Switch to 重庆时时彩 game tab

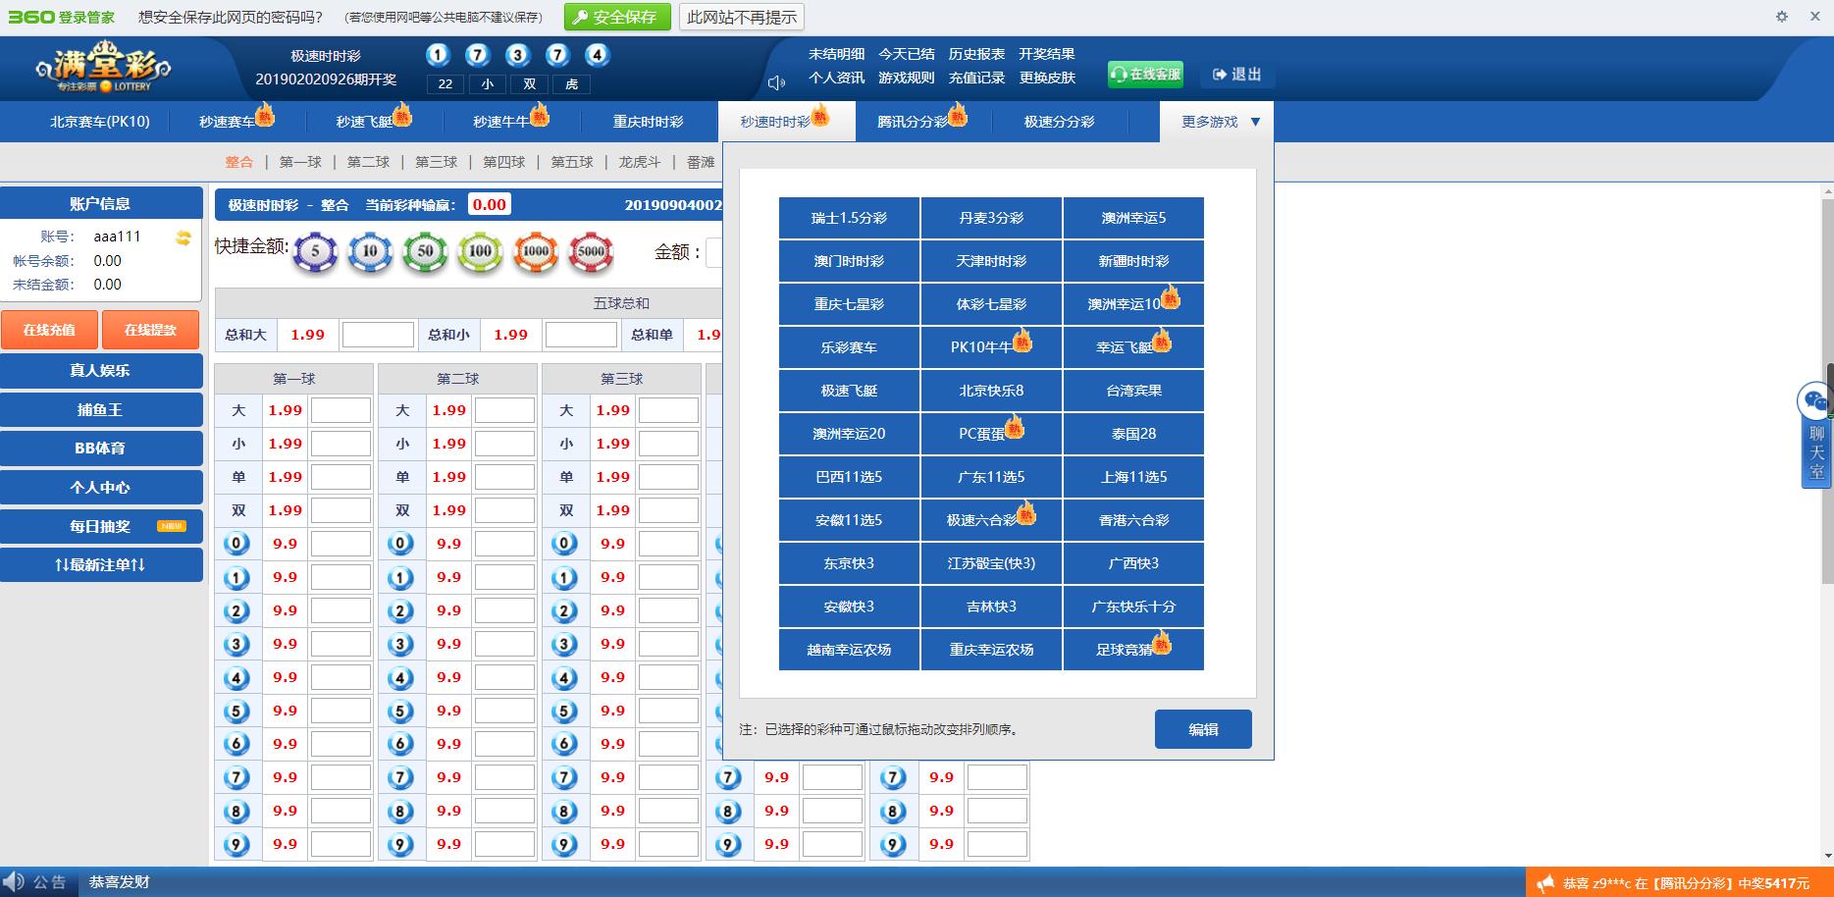(648, 122)
